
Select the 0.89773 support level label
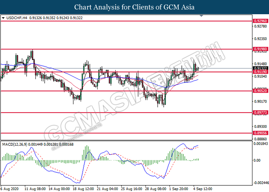[x=260, y=113]
